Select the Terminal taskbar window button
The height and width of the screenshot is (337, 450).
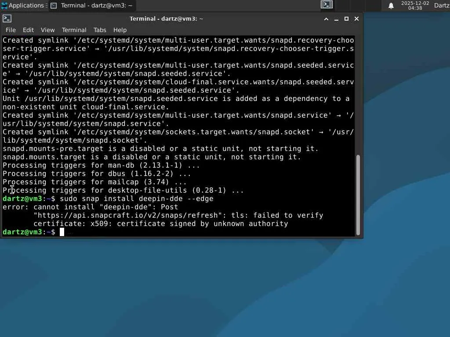click(x=92, y=5)
